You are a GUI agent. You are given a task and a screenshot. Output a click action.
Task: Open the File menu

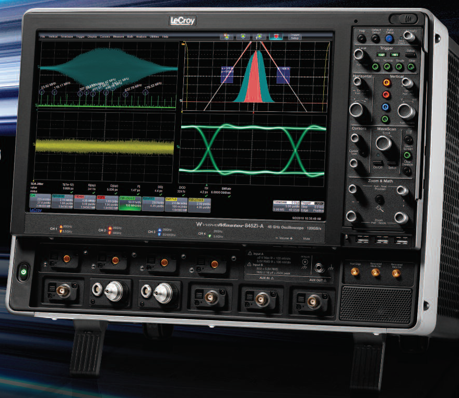pyautogui.click(x=43, y=37)
